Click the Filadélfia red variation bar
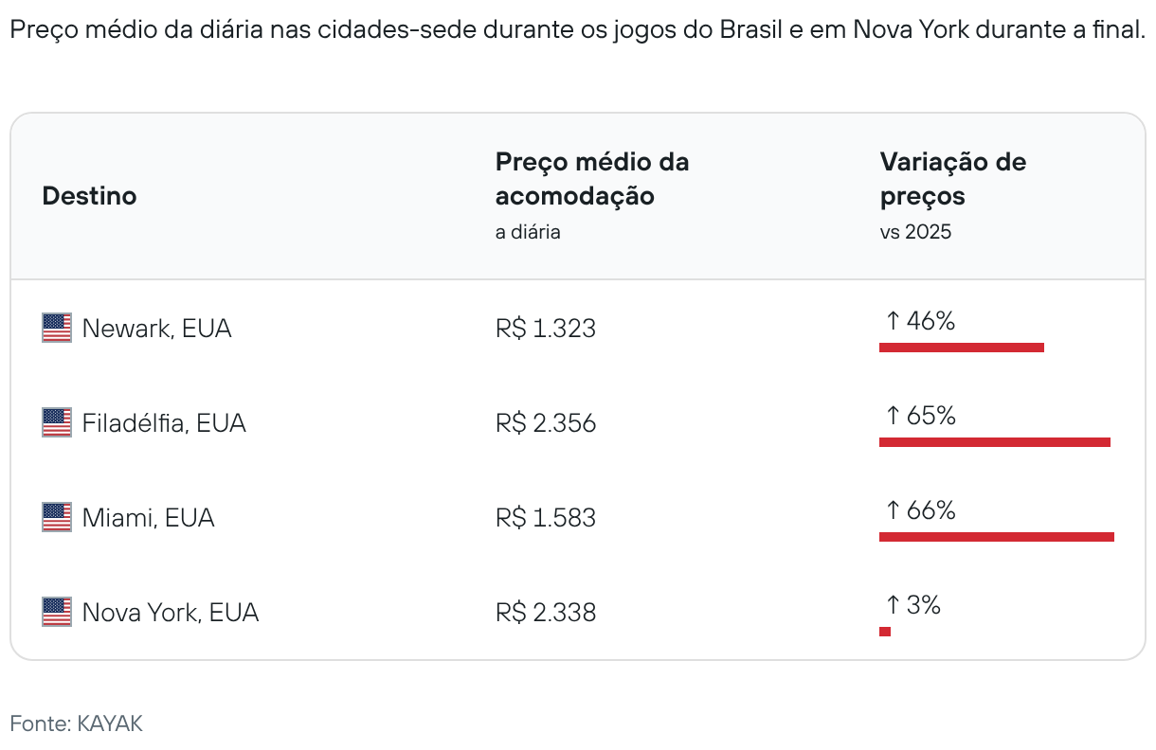This screenshot has width=1156, height=750. pyautogui.click(x=994, y=442)
